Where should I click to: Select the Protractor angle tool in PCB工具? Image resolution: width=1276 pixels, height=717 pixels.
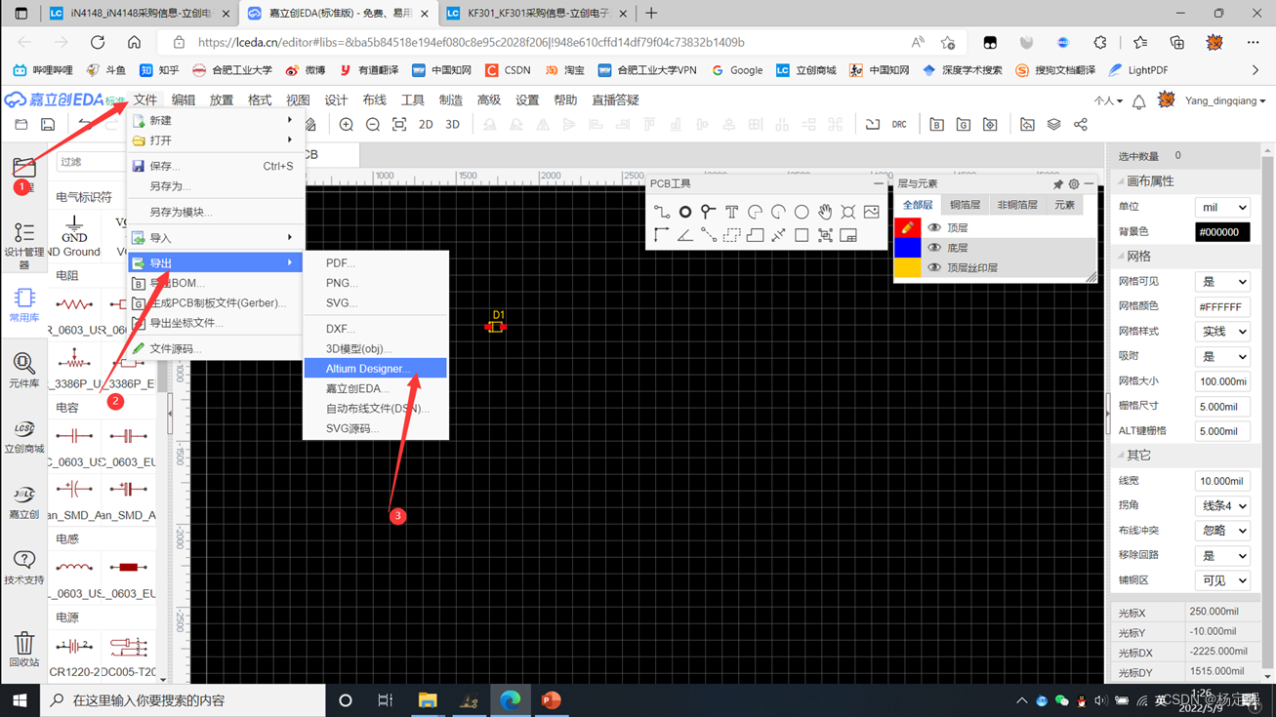(x=685, y=235)
